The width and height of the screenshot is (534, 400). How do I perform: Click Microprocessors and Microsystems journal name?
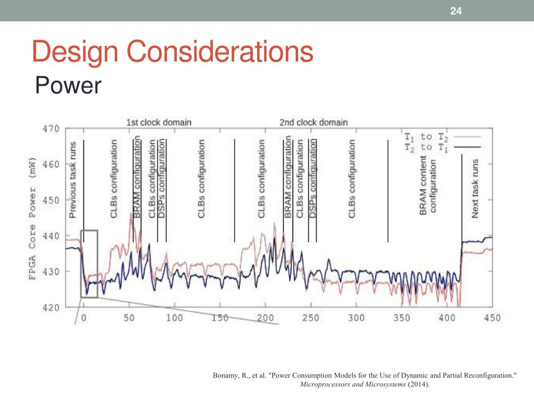click(x=353, y=384)
